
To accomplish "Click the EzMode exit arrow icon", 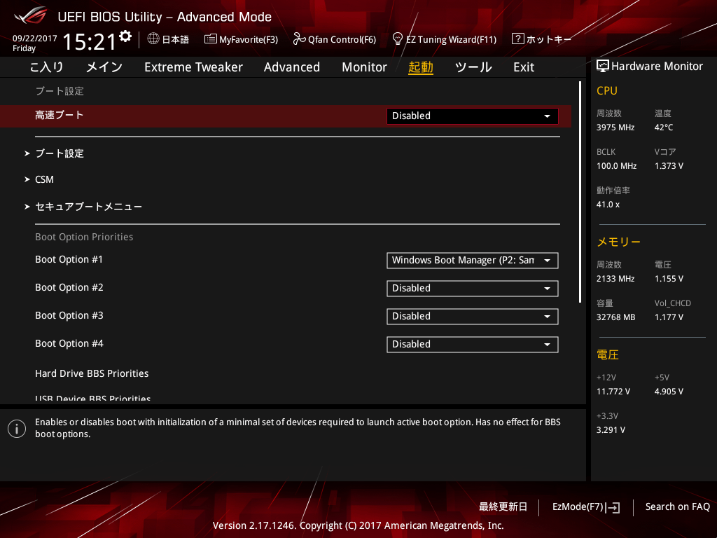I will tap(613, 507).
